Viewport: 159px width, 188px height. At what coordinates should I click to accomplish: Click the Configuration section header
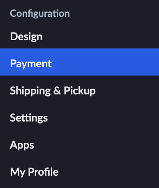(40, 14)
